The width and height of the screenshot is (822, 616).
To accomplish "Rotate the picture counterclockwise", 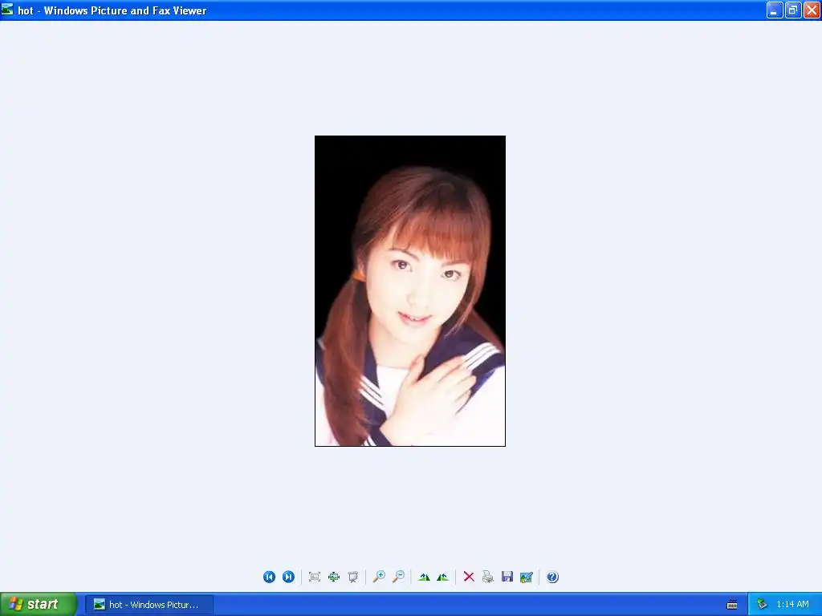I will [x=443, y=577].
